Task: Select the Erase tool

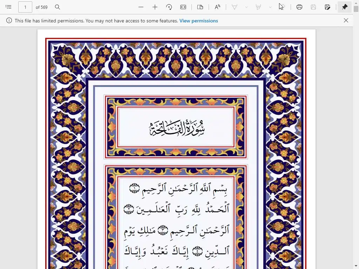Action: pos(282,7)
